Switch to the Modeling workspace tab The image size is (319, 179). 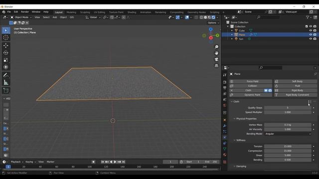[x=71, y=12]
